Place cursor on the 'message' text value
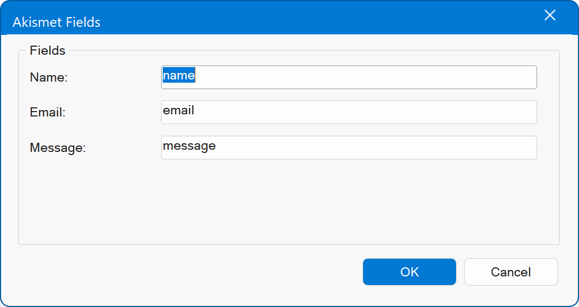This screenshot has height=307, width=579. click(x=190, y=146)
